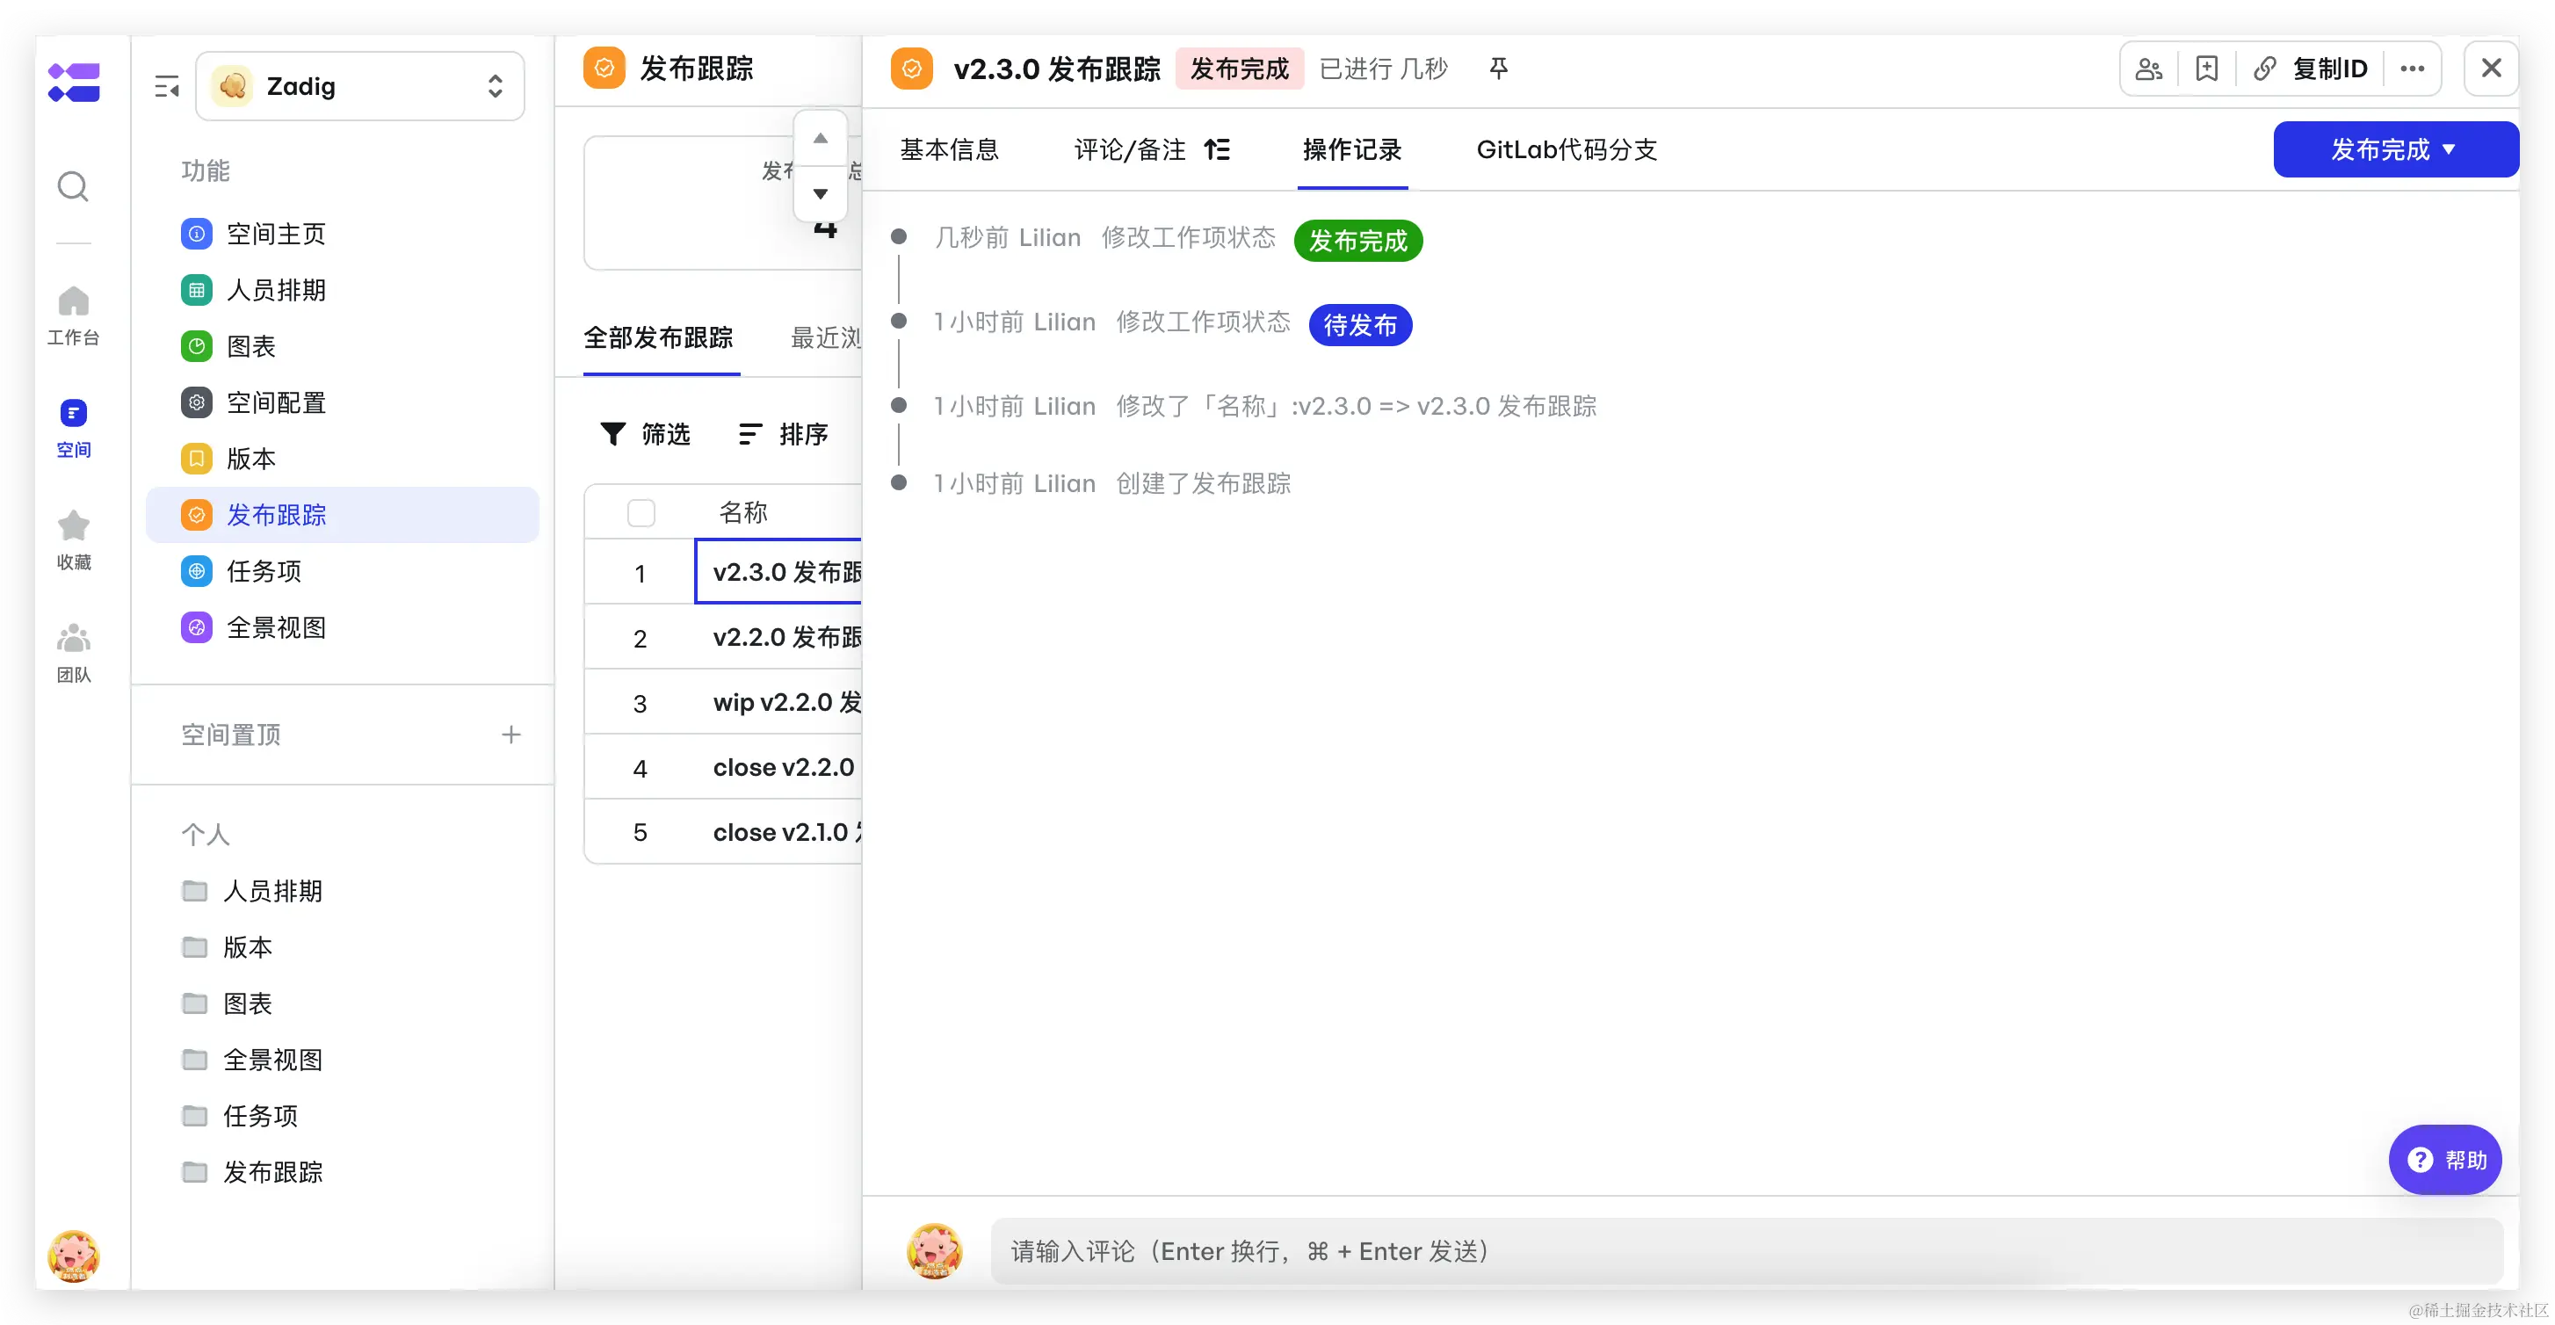The height and width of the screenshot is (1325, 2555).
Task: Switch to the 基本信息 tab
Action: (949, 149)
